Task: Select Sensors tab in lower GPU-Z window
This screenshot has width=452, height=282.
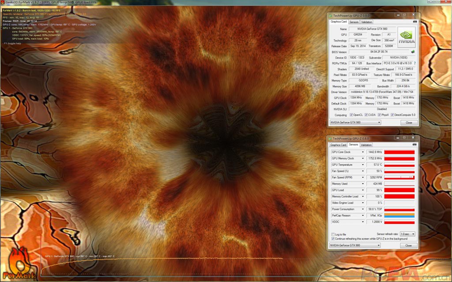Action: pos(354,145)
